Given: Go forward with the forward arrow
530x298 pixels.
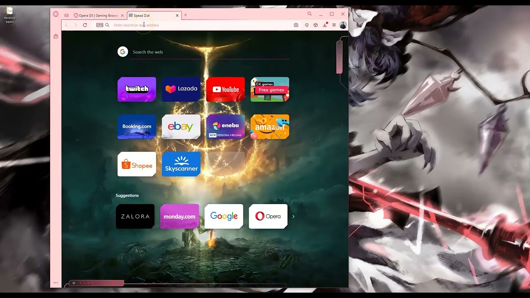Looking at the screenshot, I should [75, 25].
